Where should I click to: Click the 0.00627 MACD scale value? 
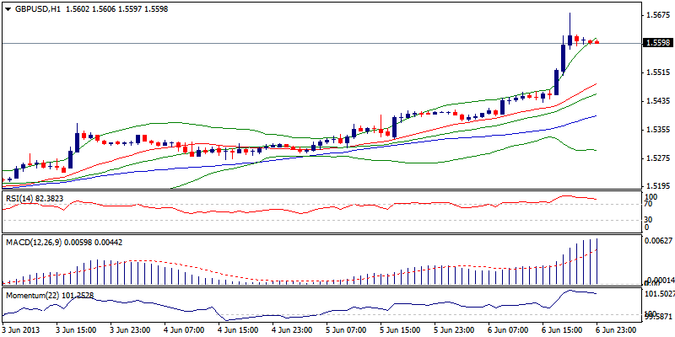point(658,242)
